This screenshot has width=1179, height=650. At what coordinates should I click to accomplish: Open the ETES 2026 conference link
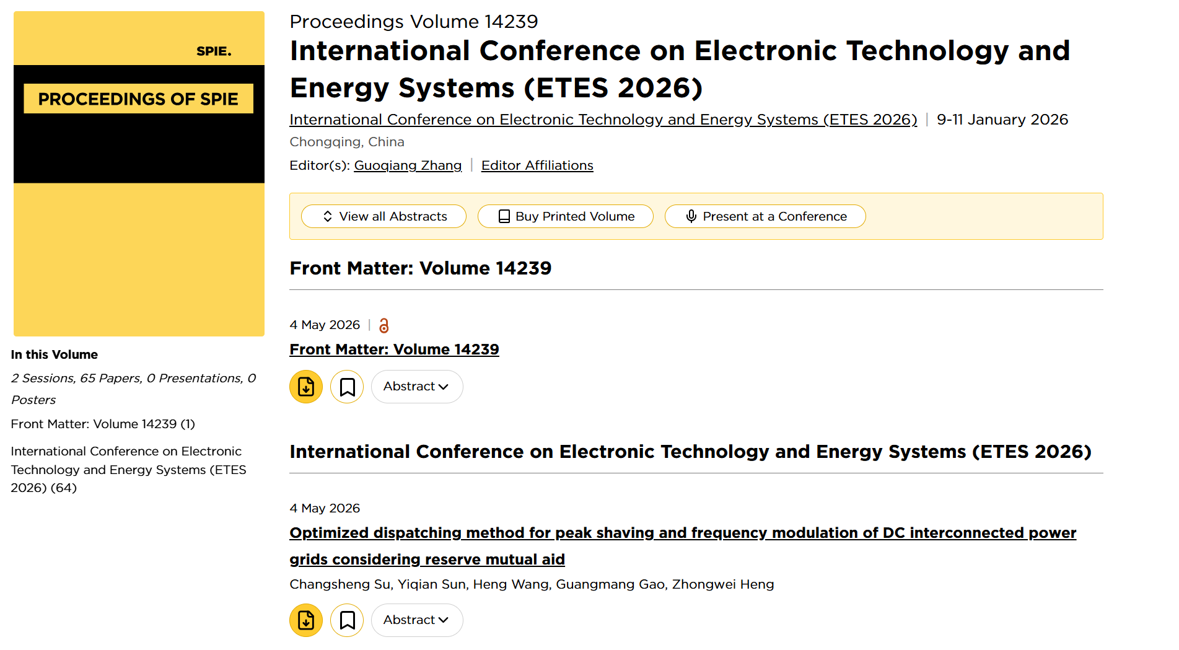pyautogui.click(x=603, y=120)
